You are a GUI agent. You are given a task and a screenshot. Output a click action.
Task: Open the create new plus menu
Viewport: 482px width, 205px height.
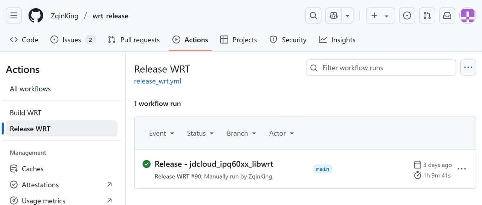coord(380,15)
